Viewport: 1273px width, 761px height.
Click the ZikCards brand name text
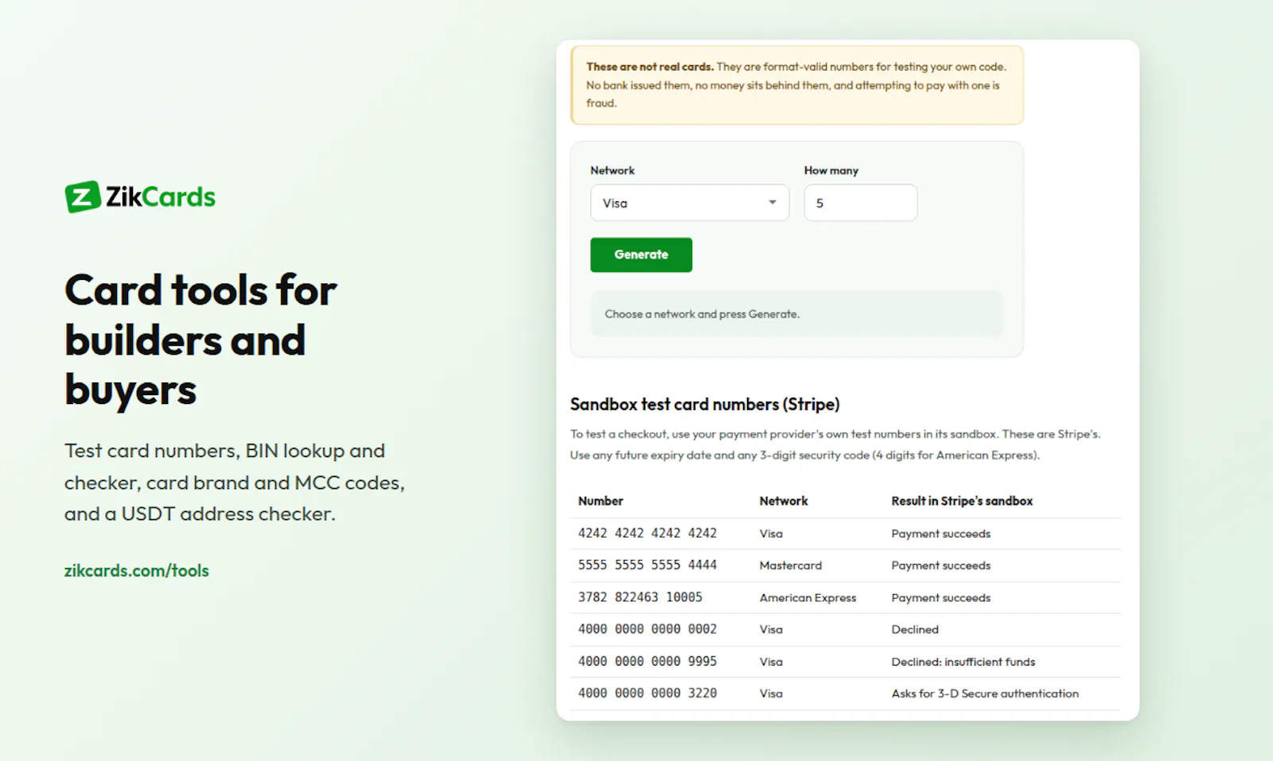pyautogui.click(x=161, y=196)
